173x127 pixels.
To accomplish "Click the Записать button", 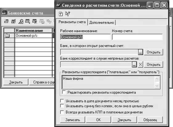I will [72, 120].
